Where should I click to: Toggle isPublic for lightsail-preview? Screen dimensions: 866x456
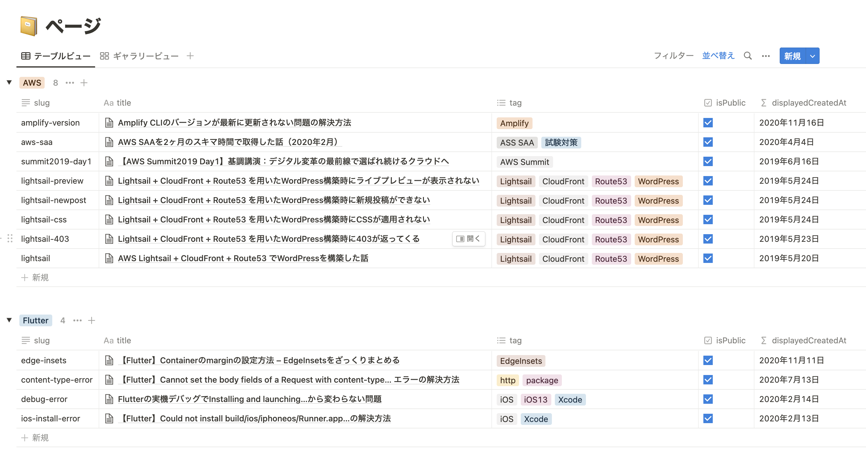pos(708,181)
